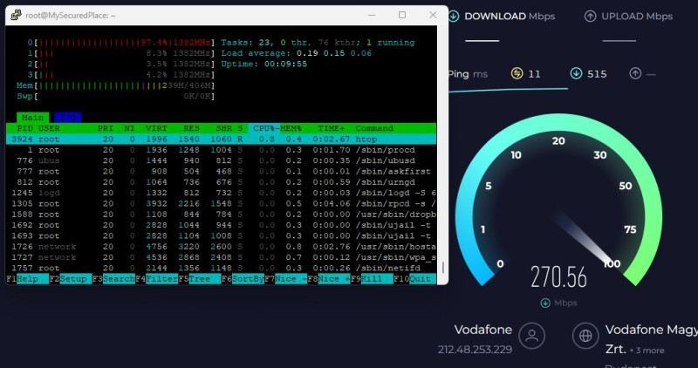This screenshot has height=368, width=698.
Task: Select the htop process row PID 3924
Action: point(222,140)
